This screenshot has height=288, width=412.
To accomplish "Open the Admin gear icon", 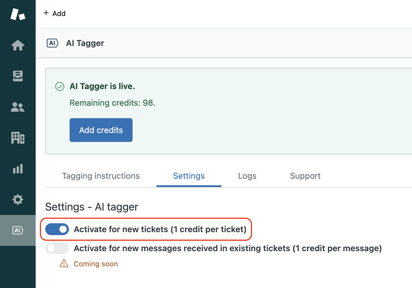I will (18, 200).
